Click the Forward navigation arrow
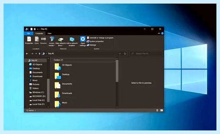220x134 pixels. pyautogui.click(x=32, y=53)
